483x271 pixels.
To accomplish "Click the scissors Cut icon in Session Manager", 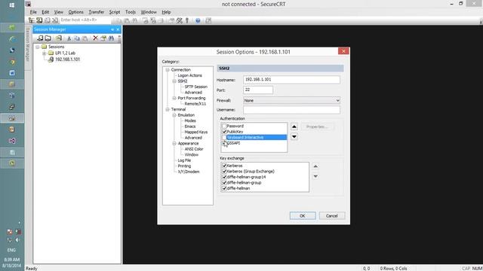I will (x=69, y=38).
